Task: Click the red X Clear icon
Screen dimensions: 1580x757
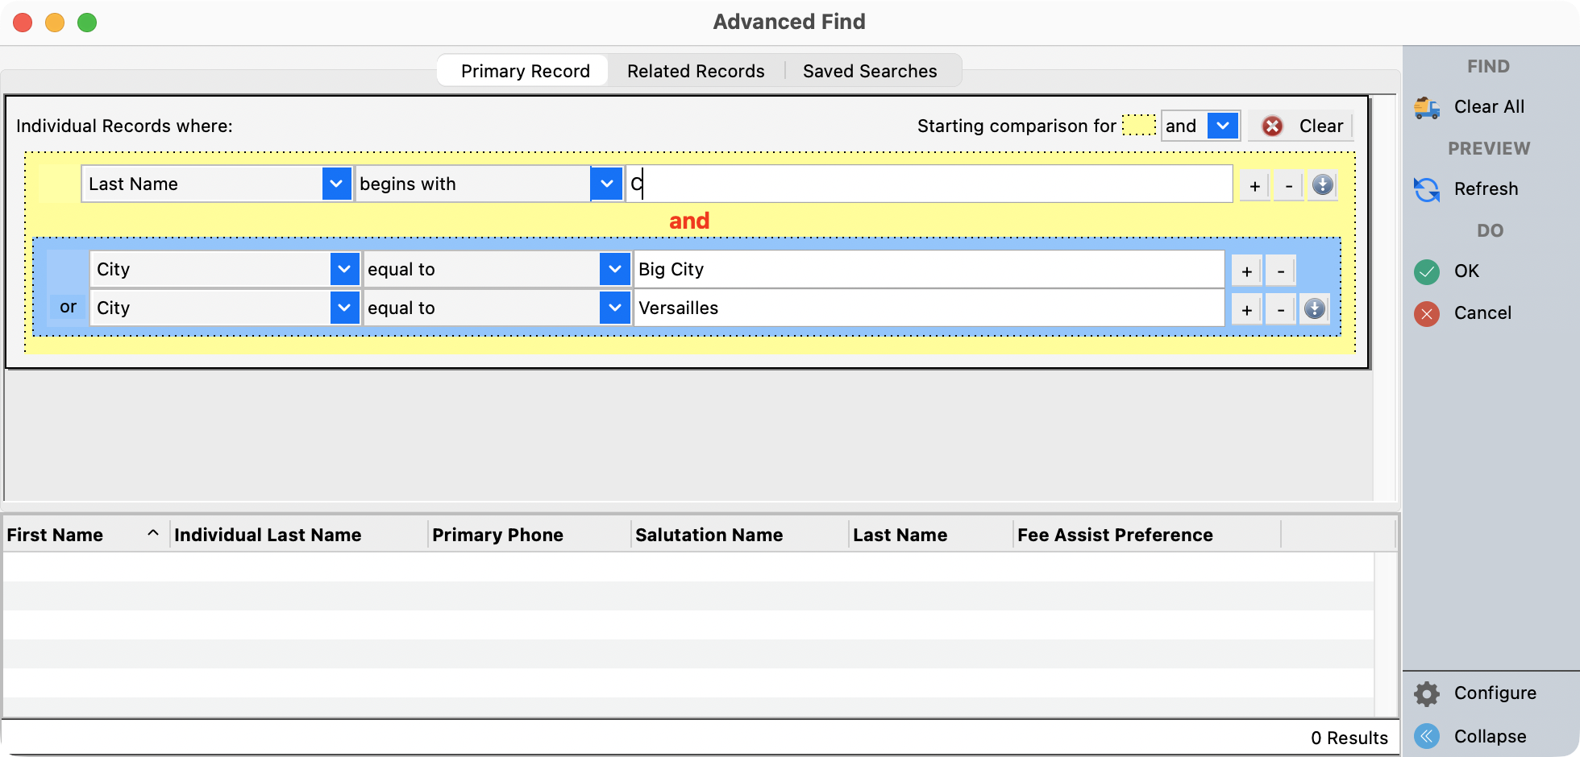Action: [x=1272, y=126]
